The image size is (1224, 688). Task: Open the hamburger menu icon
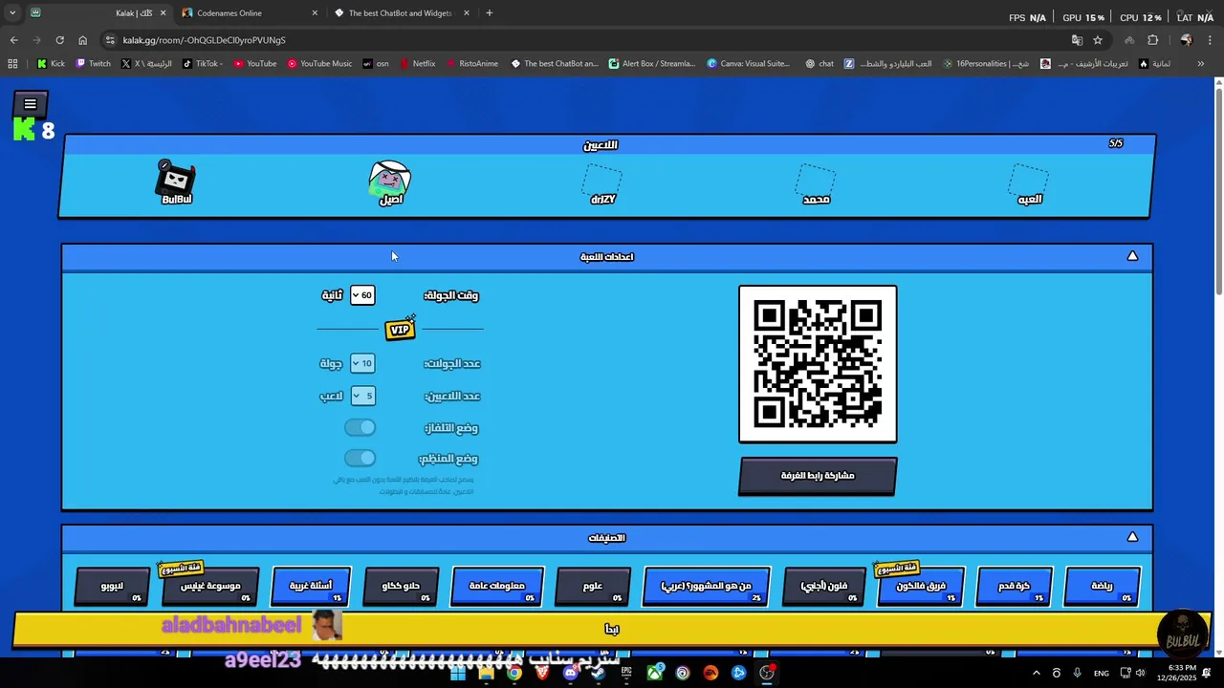point(30,104)
